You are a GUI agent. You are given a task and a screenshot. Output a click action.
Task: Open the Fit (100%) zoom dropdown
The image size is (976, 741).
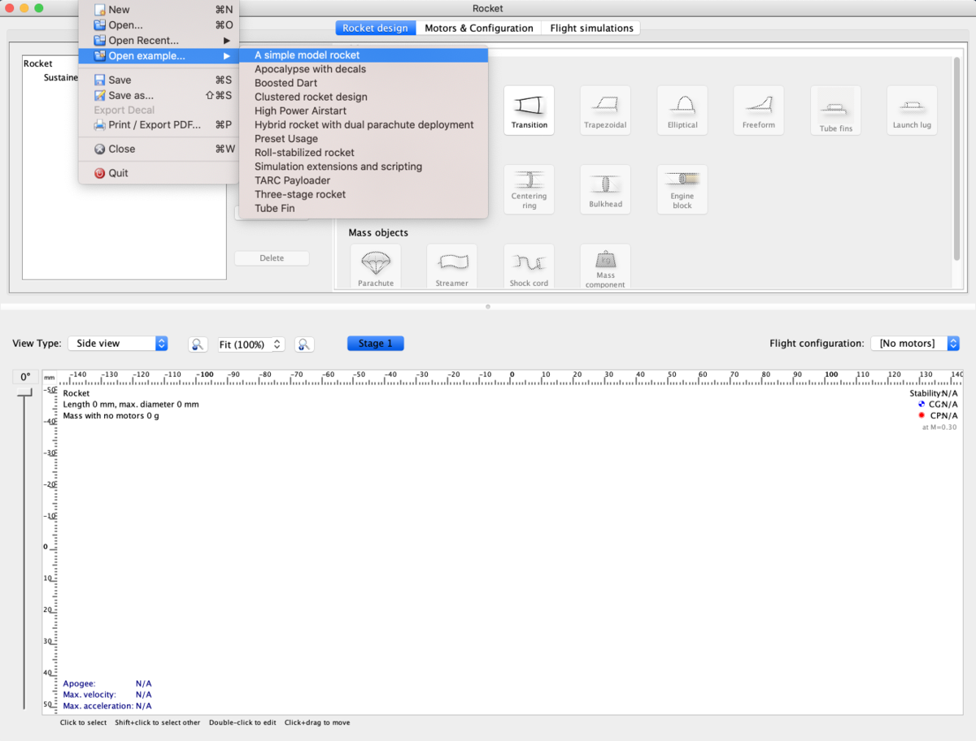pyautogui.click(x=251, y=344)
